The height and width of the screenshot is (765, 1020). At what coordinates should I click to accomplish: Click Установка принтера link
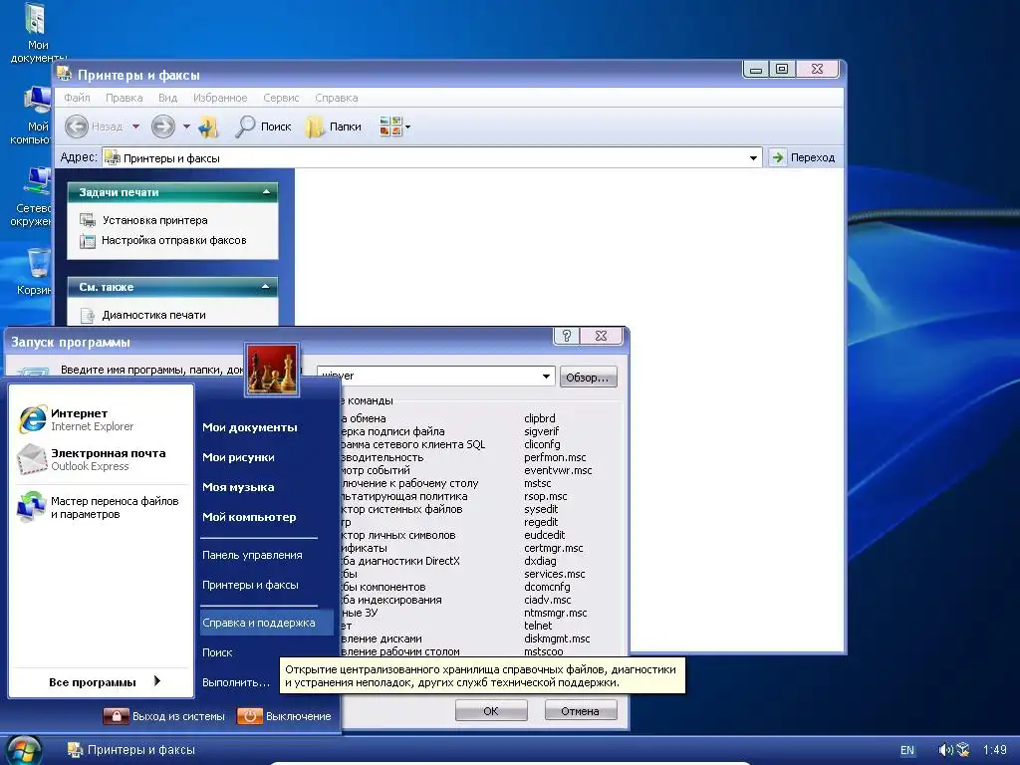tap(154, 220)
